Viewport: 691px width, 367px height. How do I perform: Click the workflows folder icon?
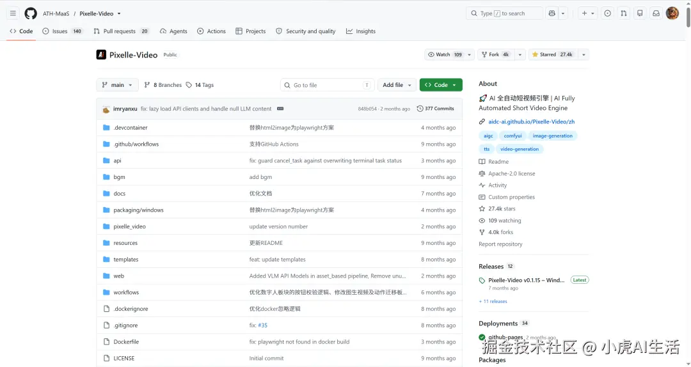106,292
